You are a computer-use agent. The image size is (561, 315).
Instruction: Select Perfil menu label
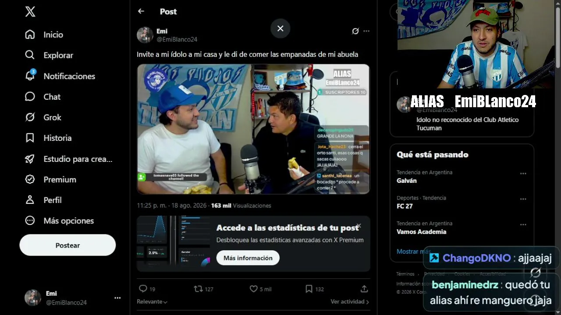[x=53, y=200]
